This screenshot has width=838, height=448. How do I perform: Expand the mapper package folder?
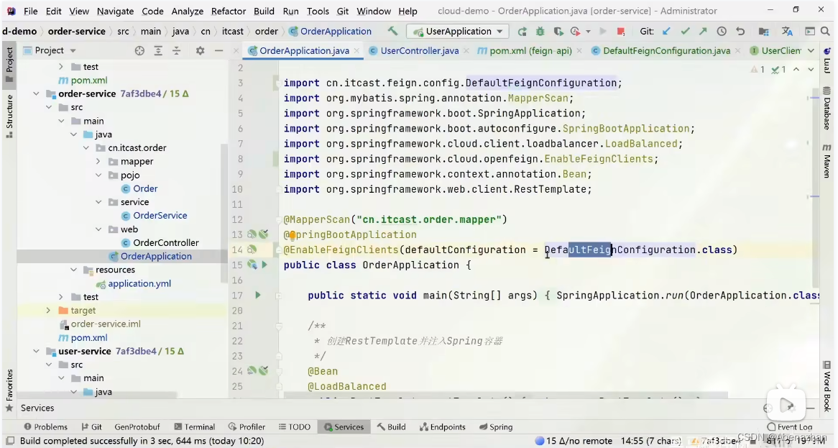pyautogui.click(x=98, y=161)
